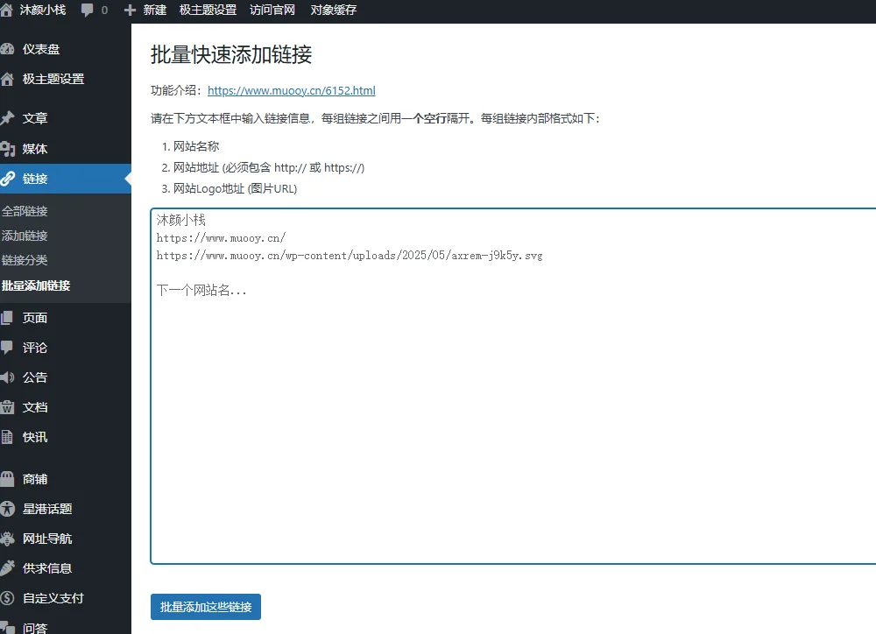Click the store icon for 商铺
Viewport: 876px width, 634px height.
8,479
